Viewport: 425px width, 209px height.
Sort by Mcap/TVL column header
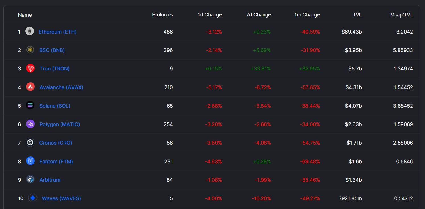coord(401,15)
